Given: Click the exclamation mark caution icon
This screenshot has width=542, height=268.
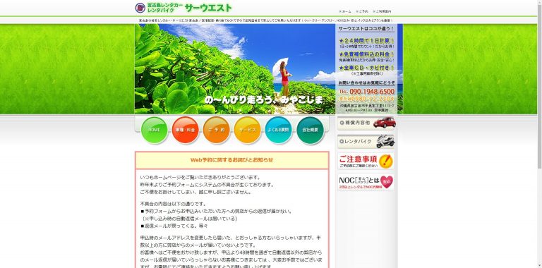Looking at the screenshot, I should (x=385, y=161).
